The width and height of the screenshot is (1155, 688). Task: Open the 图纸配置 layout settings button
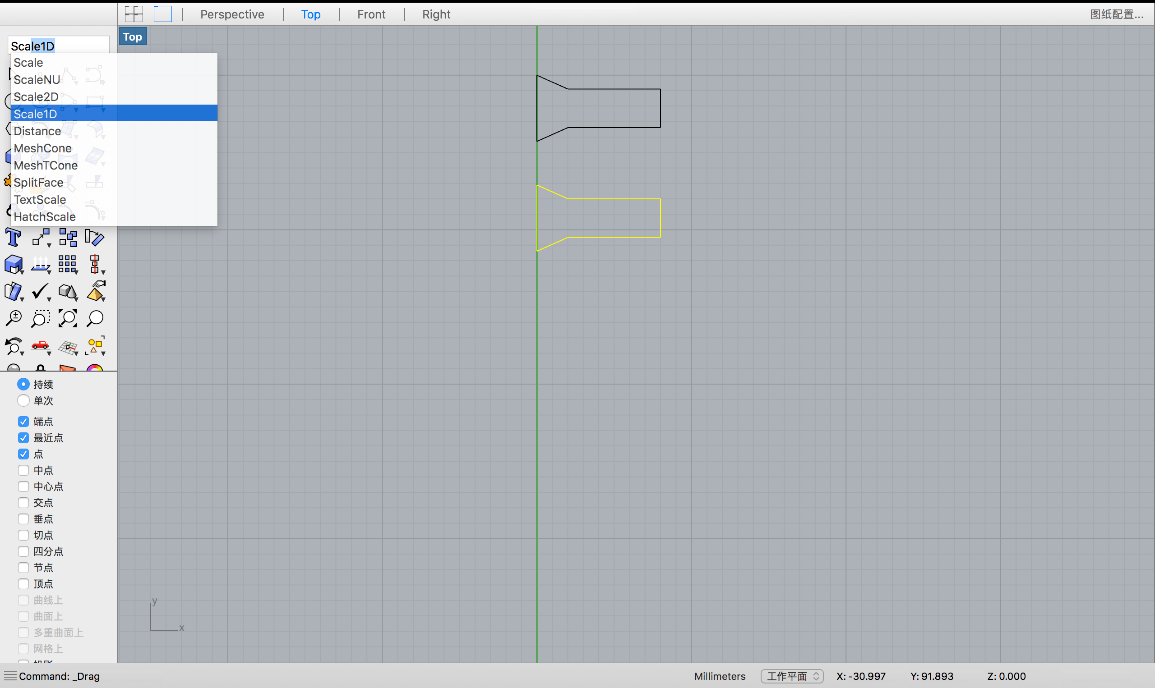pos(1117,14)
